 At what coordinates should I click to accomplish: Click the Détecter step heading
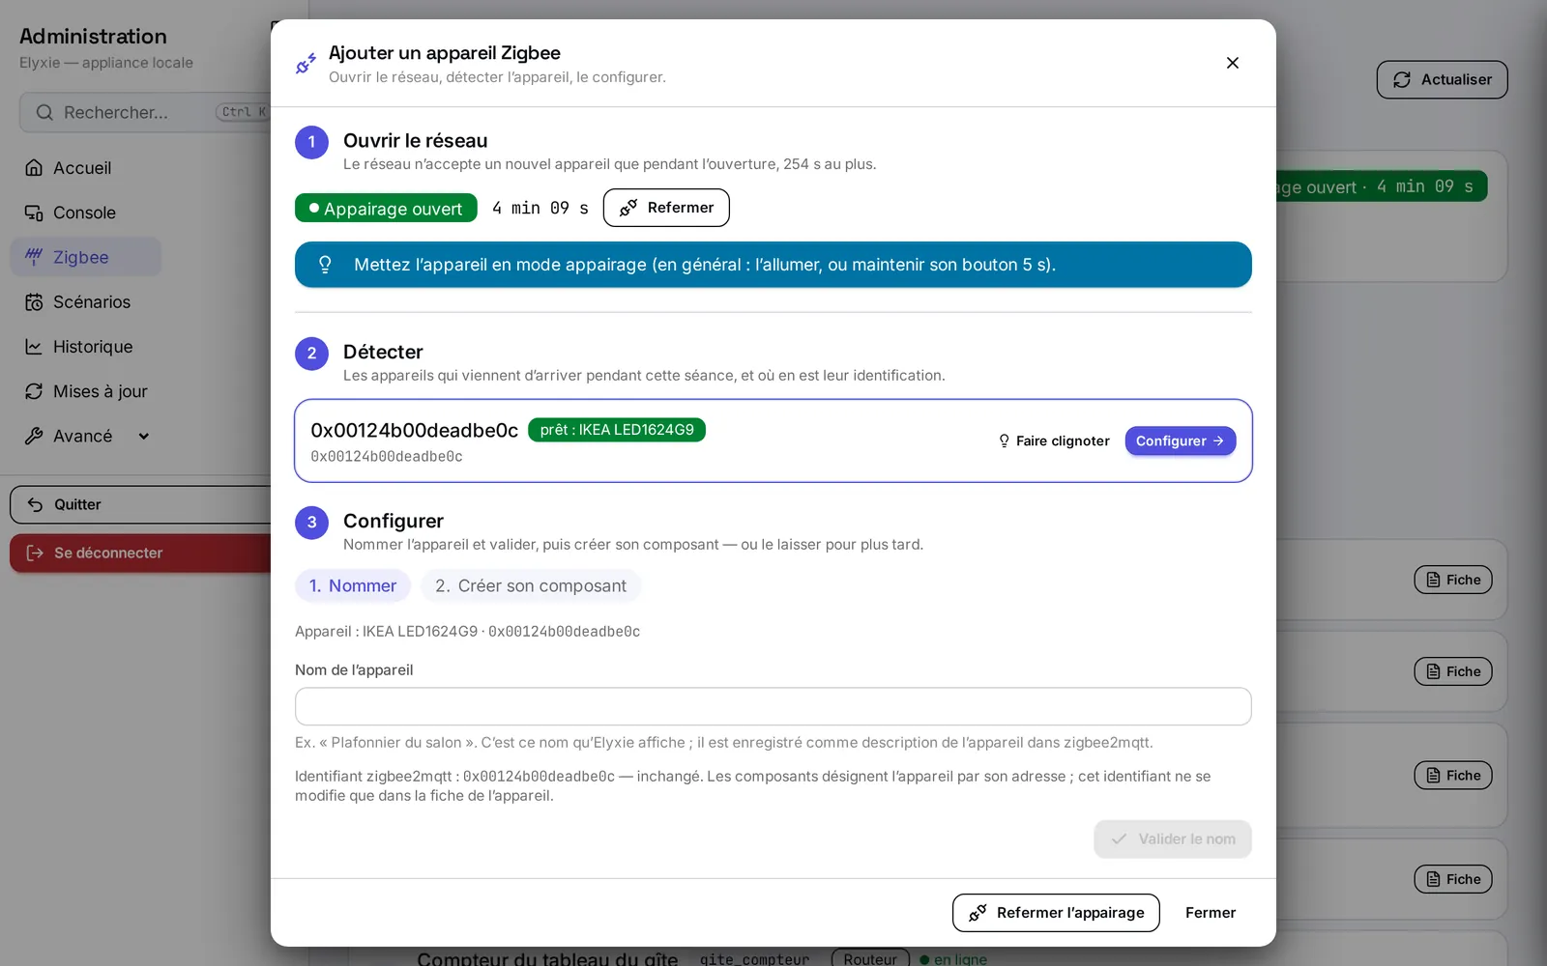(x=383, y=352)
